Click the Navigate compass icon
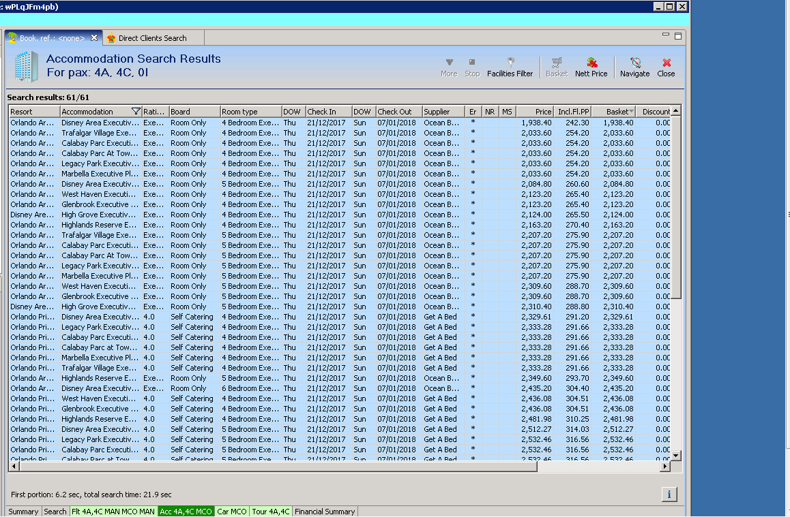 [x=635, y=63]
